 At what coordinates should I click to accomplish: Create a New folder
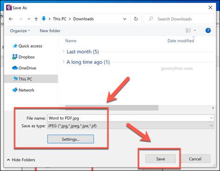coord(50,31)
